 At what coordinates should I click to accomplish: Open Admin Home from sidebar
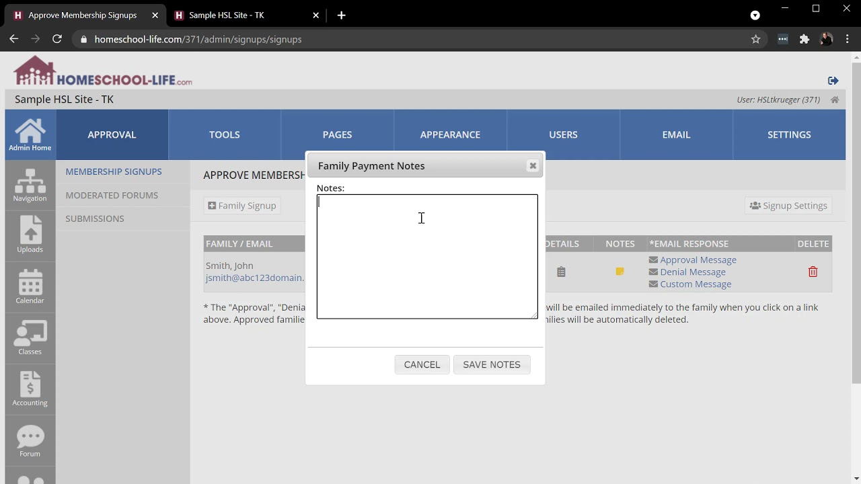point(30,134)
